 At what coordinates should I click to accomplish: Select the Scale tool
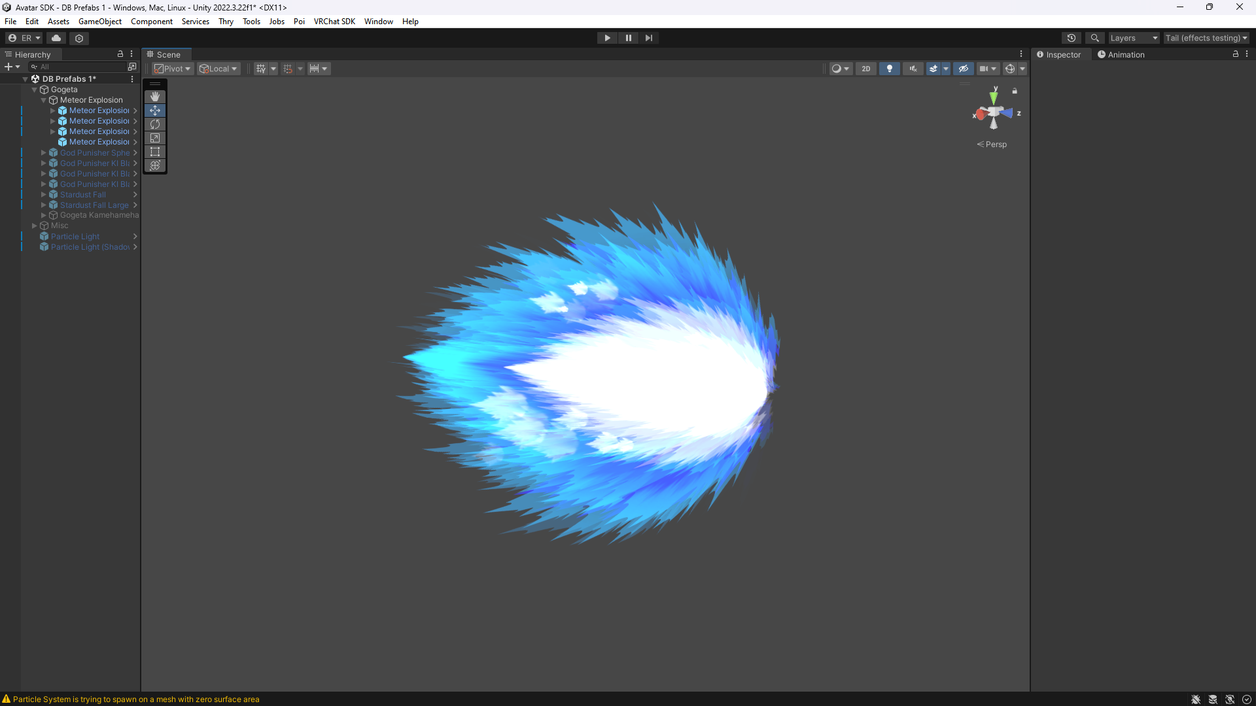pyautogui.click(x=155, y=138)
